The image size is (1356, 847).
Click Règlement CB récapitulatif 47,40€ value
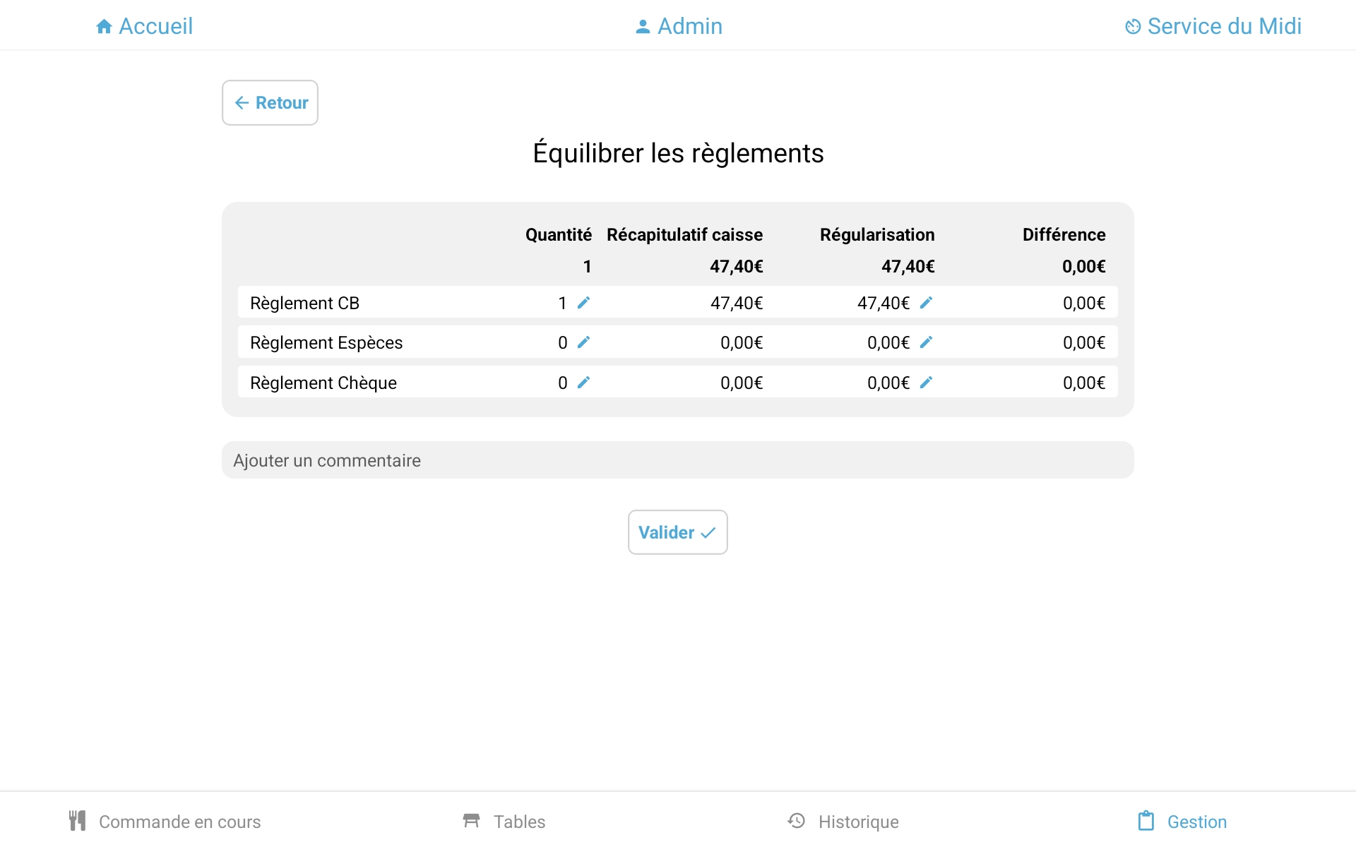click(737, 303)
